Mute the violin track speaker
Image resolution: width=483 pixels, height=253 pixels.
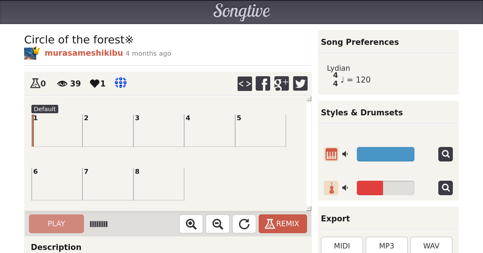click(345, 188)
